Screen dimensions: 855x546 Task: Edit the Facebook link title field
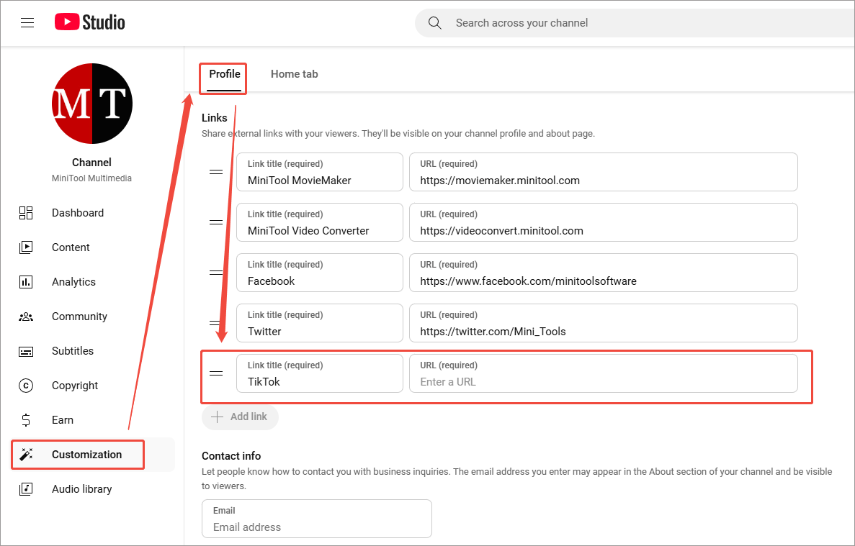click(320, 273)
